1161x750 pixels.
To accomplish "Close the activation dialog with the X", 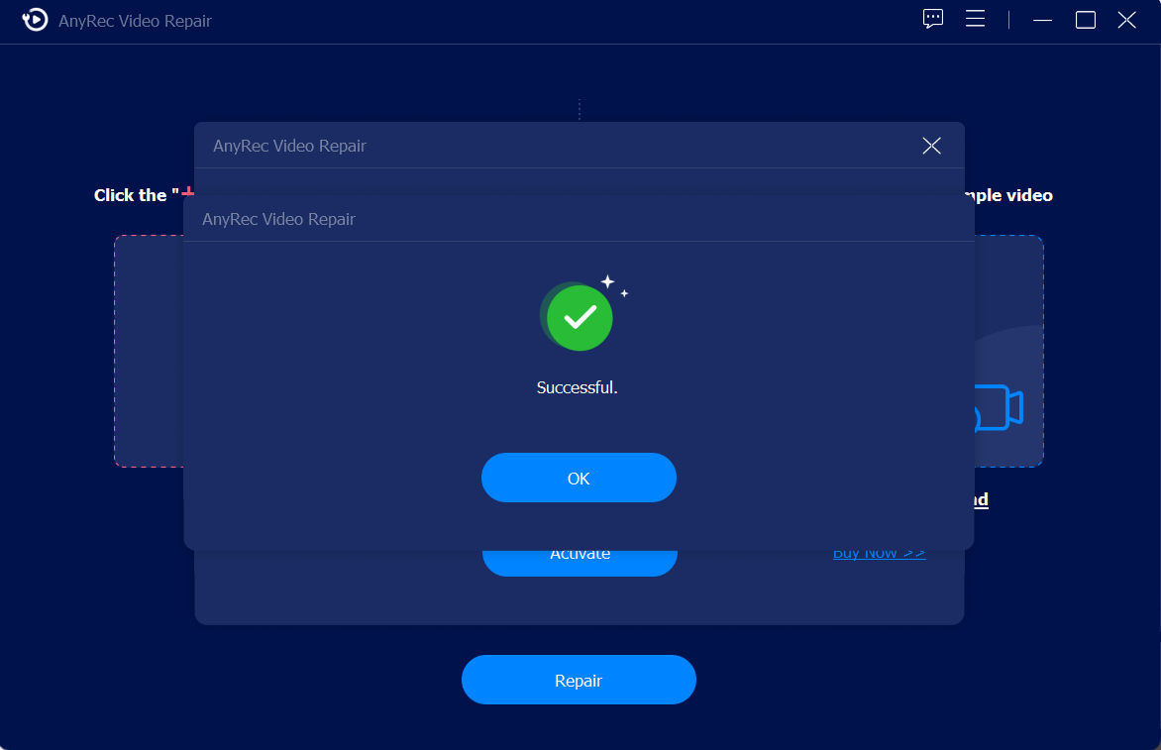I will [931, 146].
